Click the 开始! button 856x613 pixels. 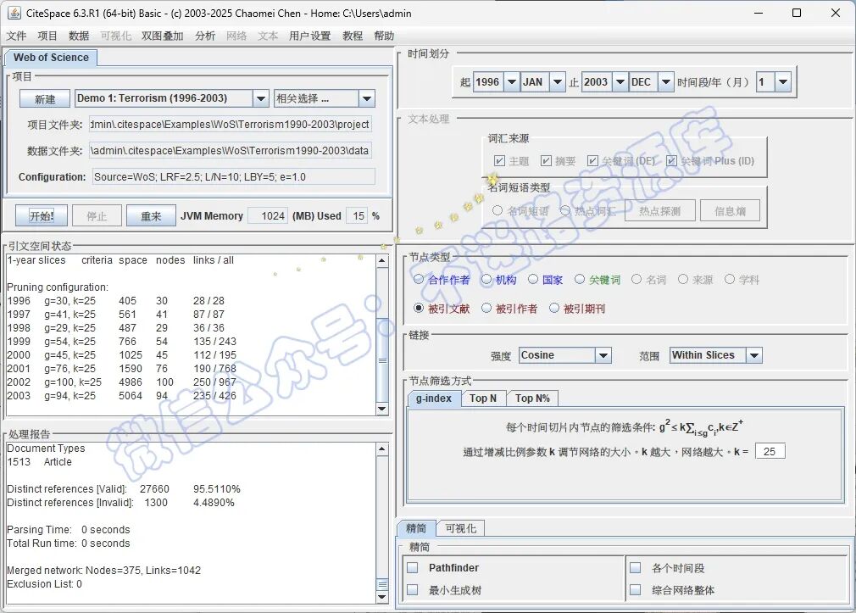(42, 216)
